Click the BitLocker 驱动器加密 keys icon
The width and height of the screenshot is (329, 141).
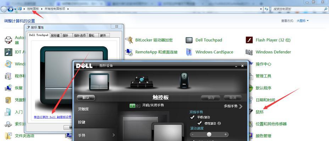(129, 40)
